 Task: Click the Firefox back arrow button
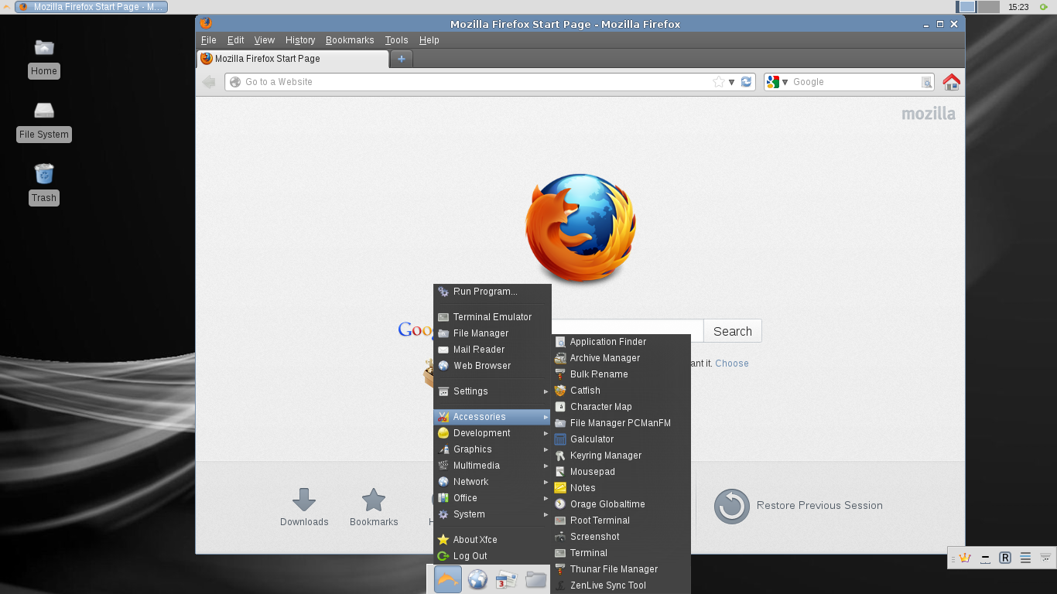(208, 82)
